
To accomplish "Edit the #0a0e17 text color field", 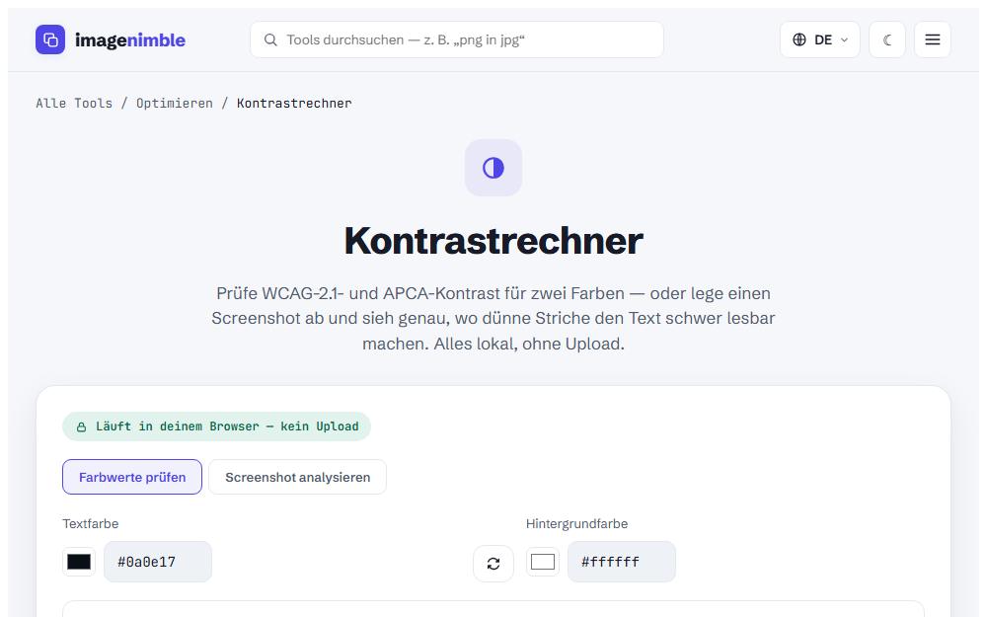I will [158, 562].
